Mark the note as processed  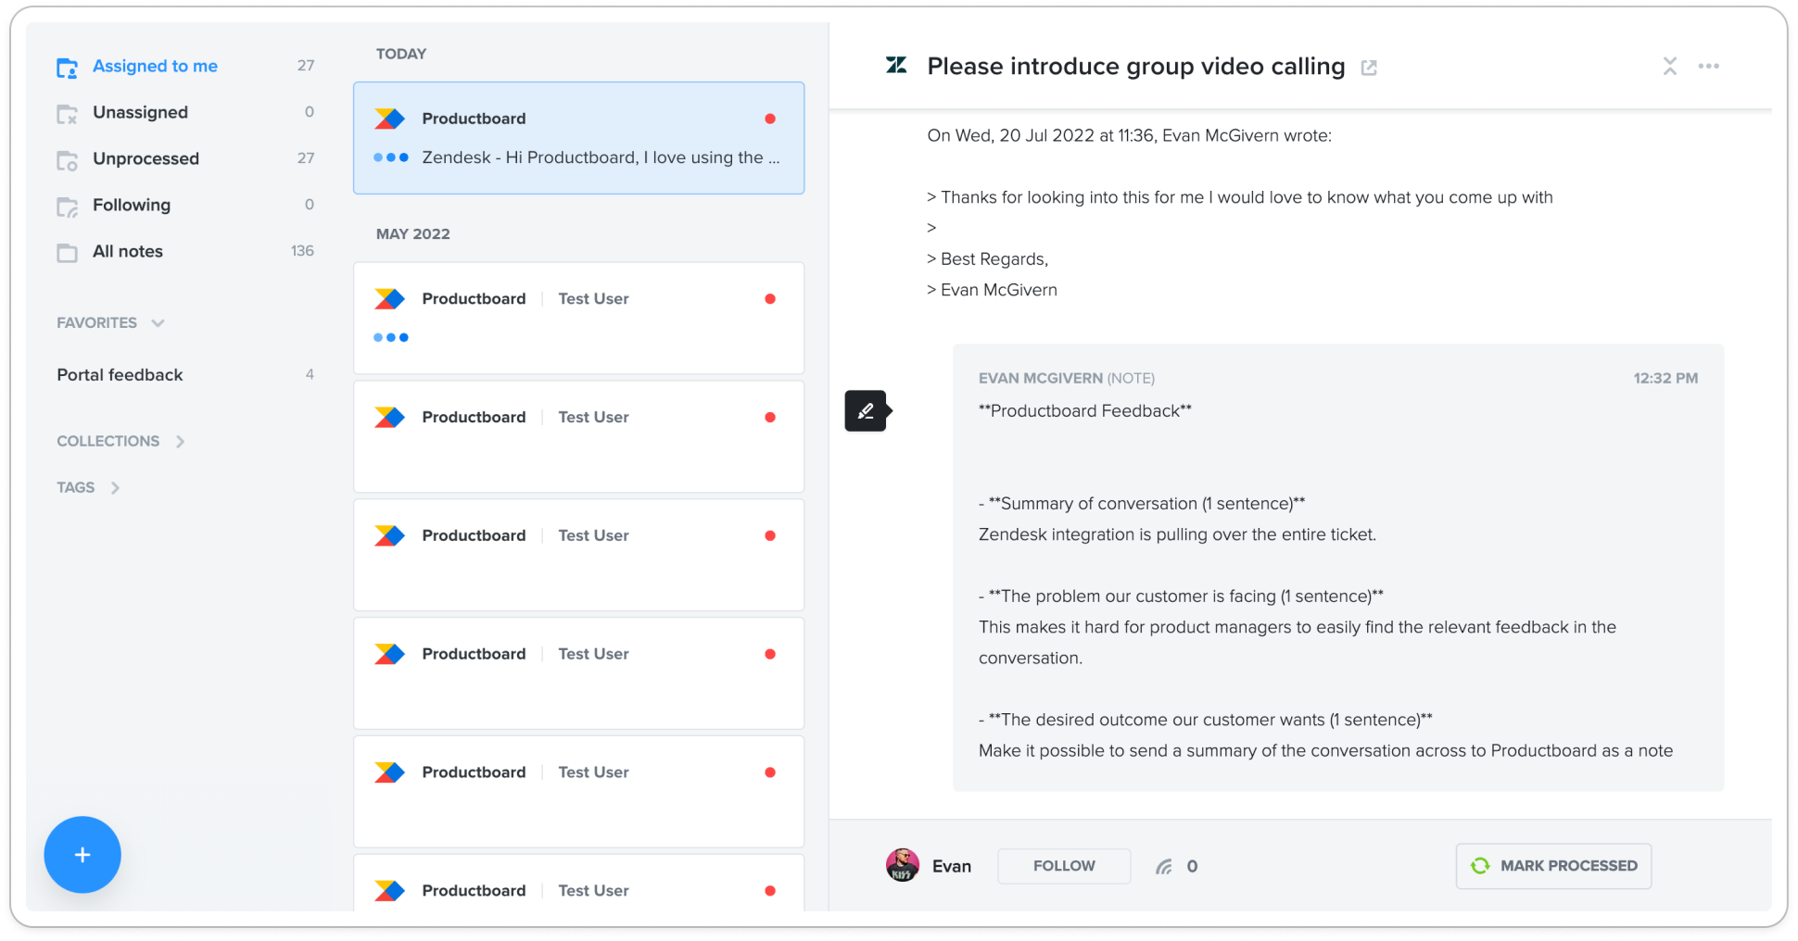coord(1553,866)
